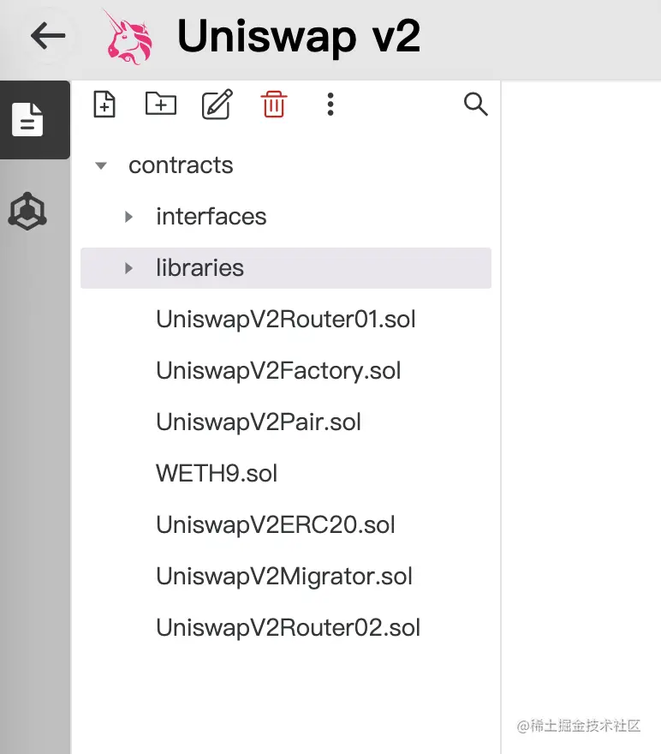Viewport: 661px width, 754px height.
Task: Select UniswapV2Pair.sol in the tree
Action: 259,422
